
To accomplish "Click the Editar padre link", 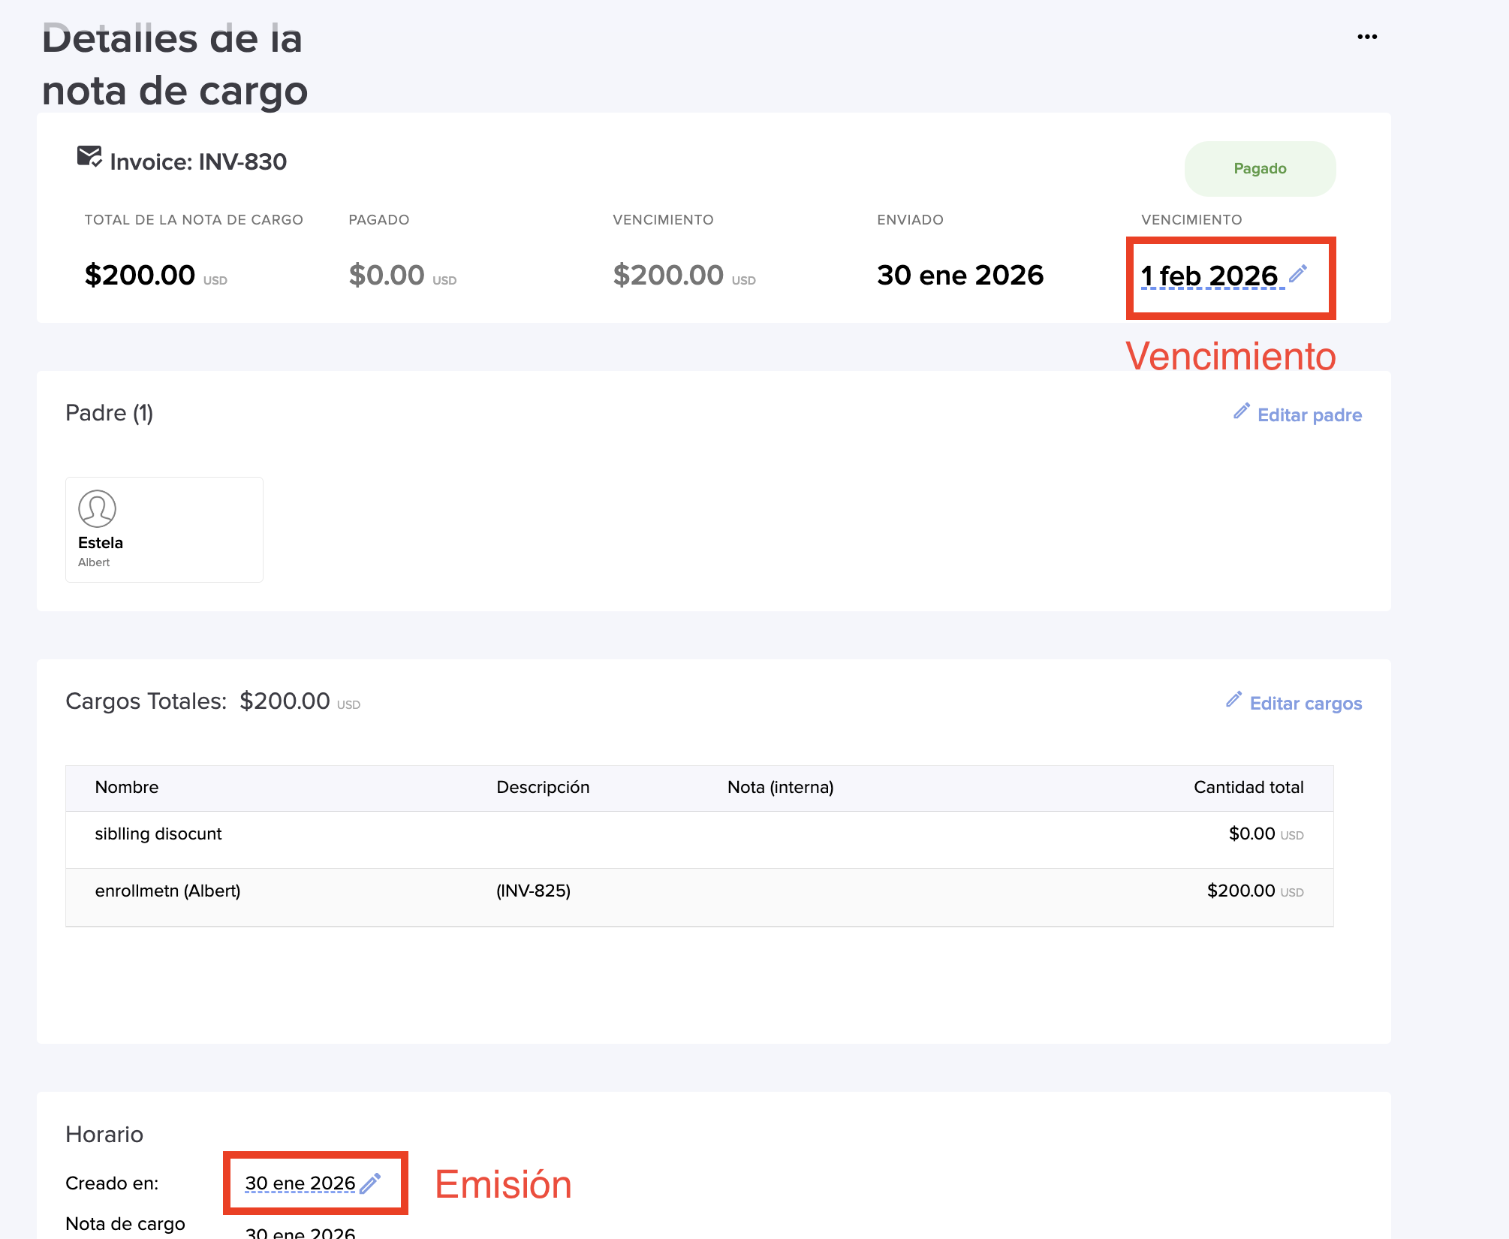I will 1309,415.
